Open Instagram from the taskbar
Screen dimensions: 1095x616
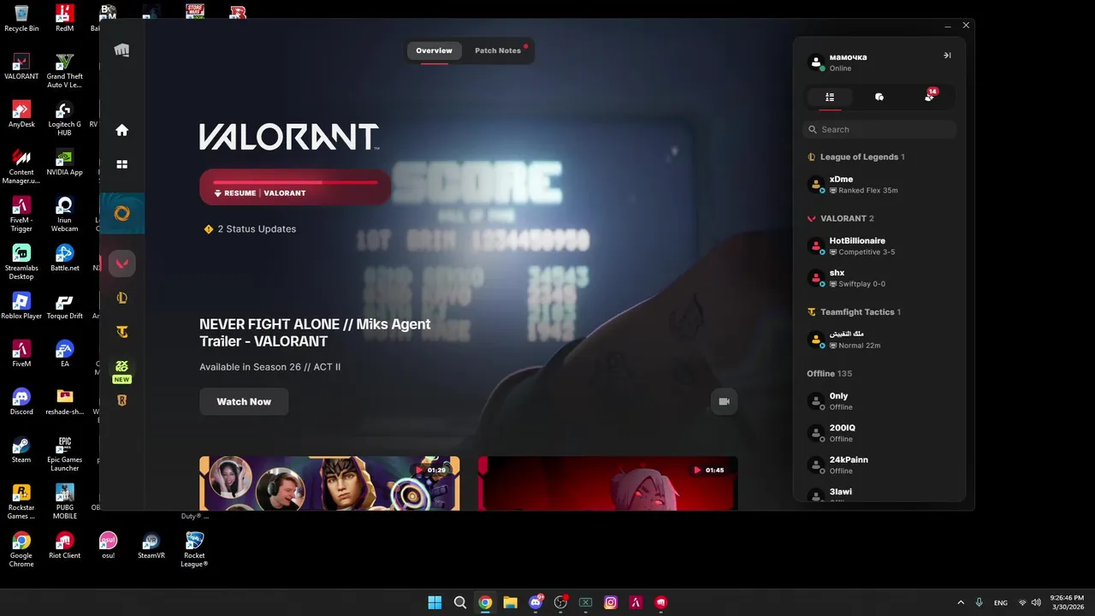point(611,602)
